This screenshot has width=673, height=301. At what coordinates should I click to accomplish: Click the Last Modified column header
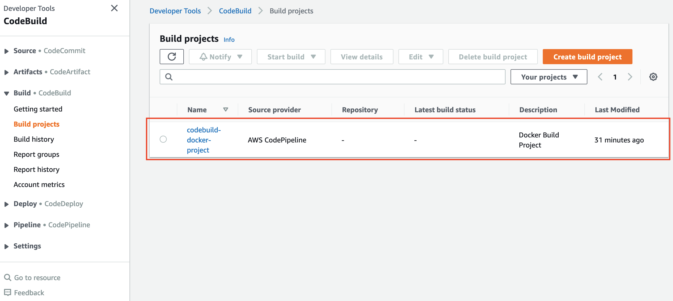click(x=617, y=110)
